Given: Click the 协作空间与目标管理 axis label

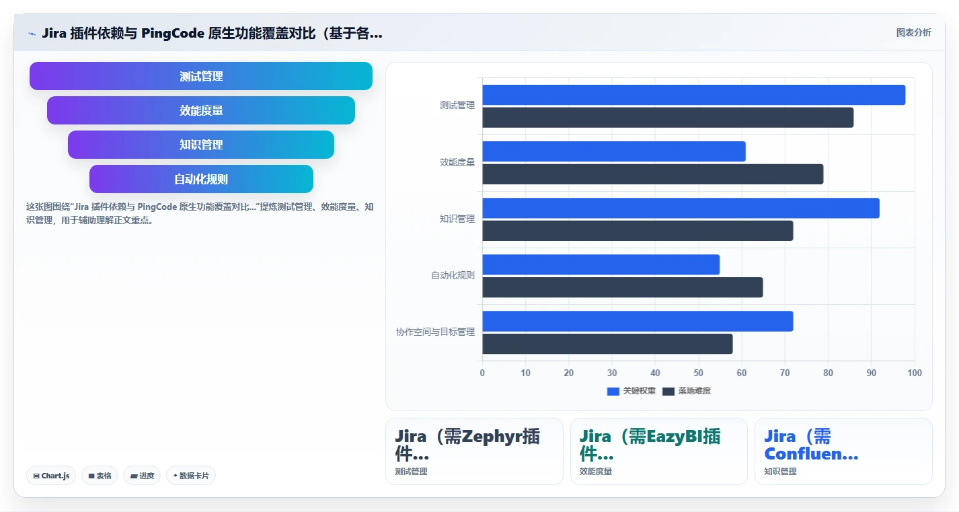Looking at the screenshot, I should click(435, 332).
